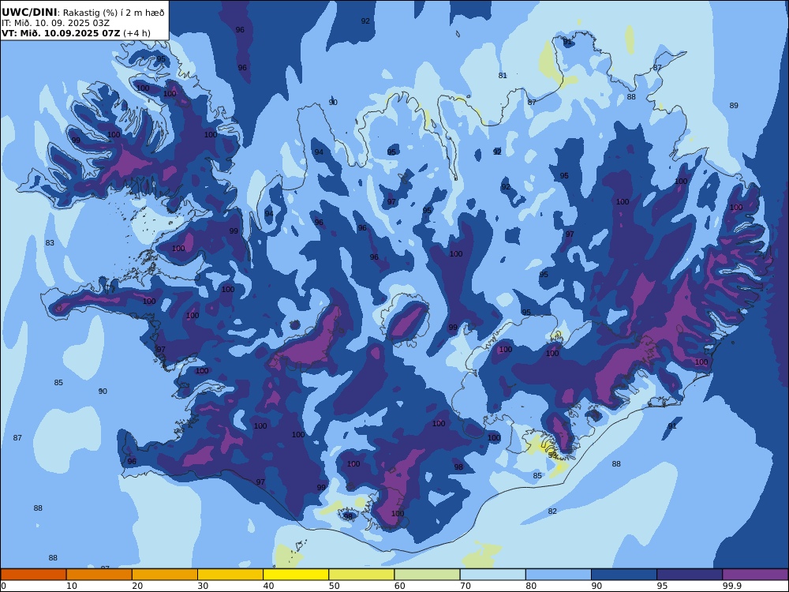The image size is (789, 592).
Task: Click the amber 30–40 legend swatch
Action: pyautogui.click(x=230, y=575)
